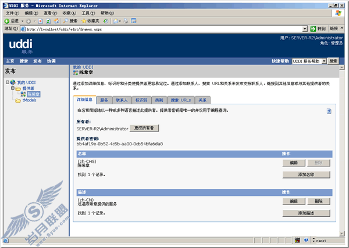Viewport: 349px width, 248px height.
Task: Click 编辑 button for description row
Action: [x=294, y=202]
